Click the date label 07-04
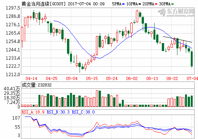 (x=192, y=78)
